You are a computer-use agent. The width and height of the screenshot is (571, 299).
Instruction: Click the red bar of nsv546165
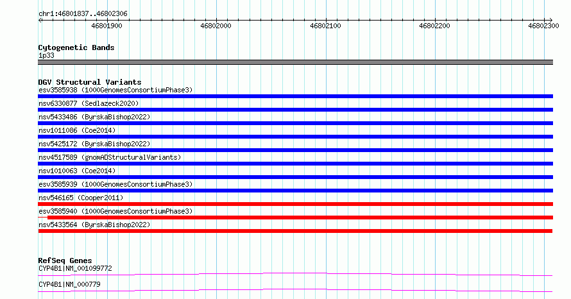click(x=295, y=204)
